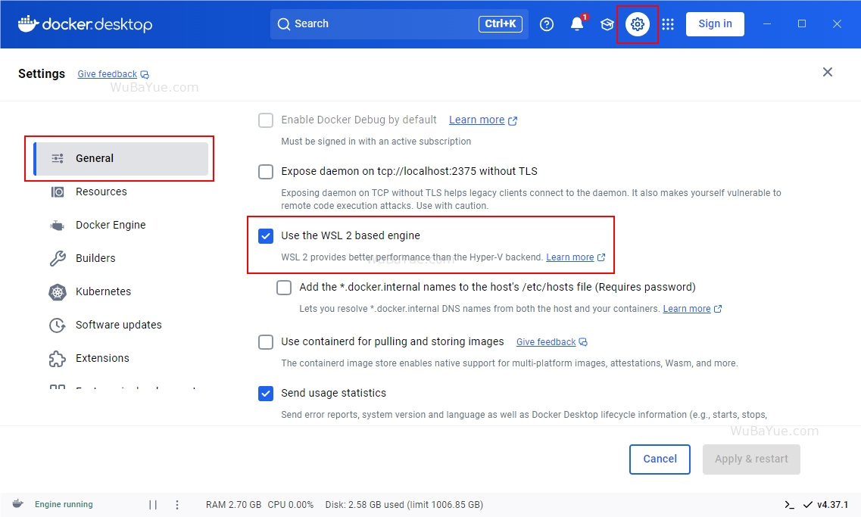Open the Learning center graduation cap icon
This screenshot has height=517, width=861.
(x=607, y=24)
